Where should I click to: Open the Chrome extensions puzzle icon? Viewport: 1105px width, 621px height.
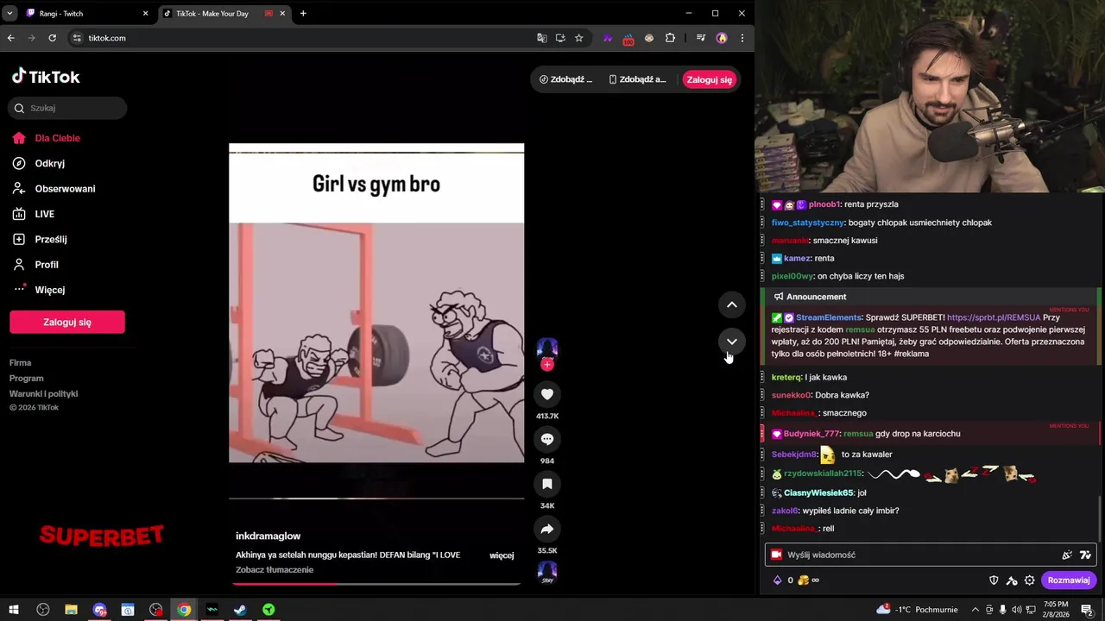point(670,38)
